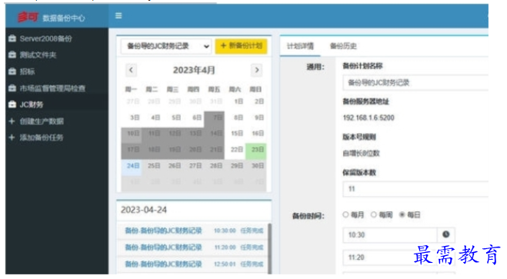Click 添加备份任务 in the sidebar
The image size is (507, 279).
click(42, 138)
